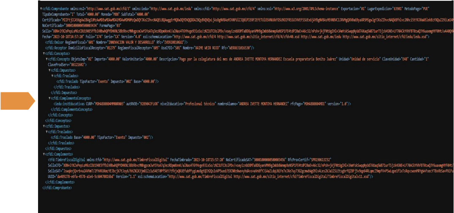The width and height of the screenshot is (454, 213).
Task: Select the iedu:instEducativas element tag
Action: coord(67,103)
